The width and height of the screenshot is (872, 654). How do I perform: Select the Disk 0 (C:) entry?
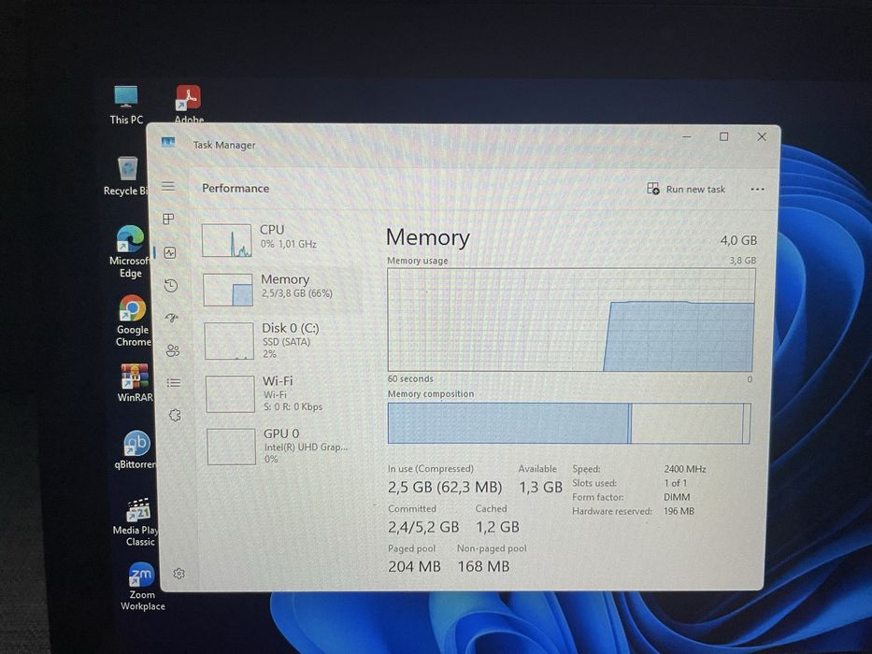tap(282, 340)
